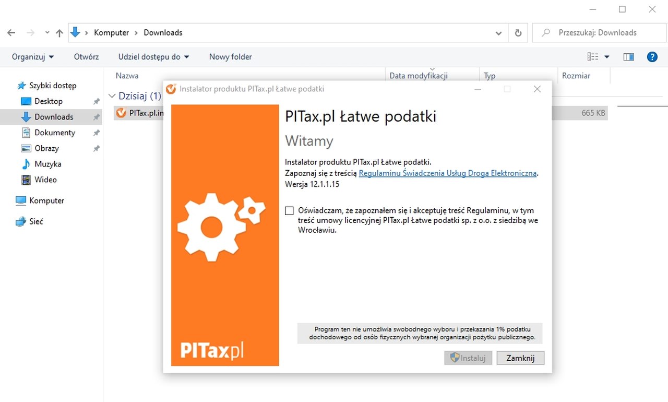Select Sieć in the navigation pane
The image size is (668, 402).
coord(35,221)
